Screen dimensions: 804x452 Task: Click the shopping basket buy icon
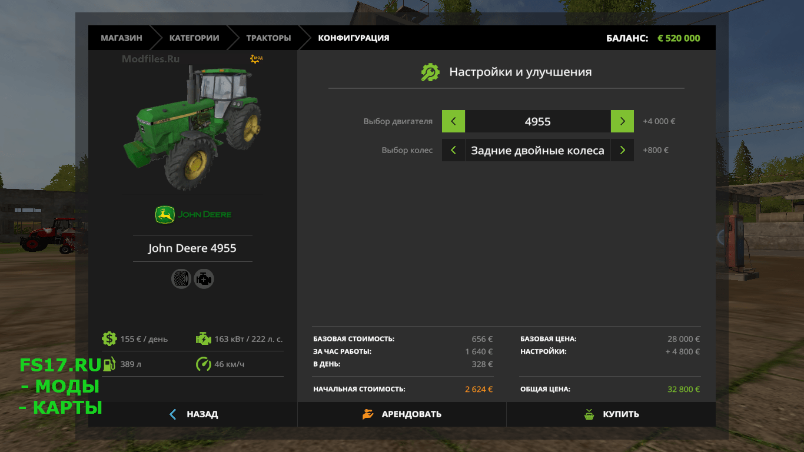pyautogui.click(x=589, y=414)
